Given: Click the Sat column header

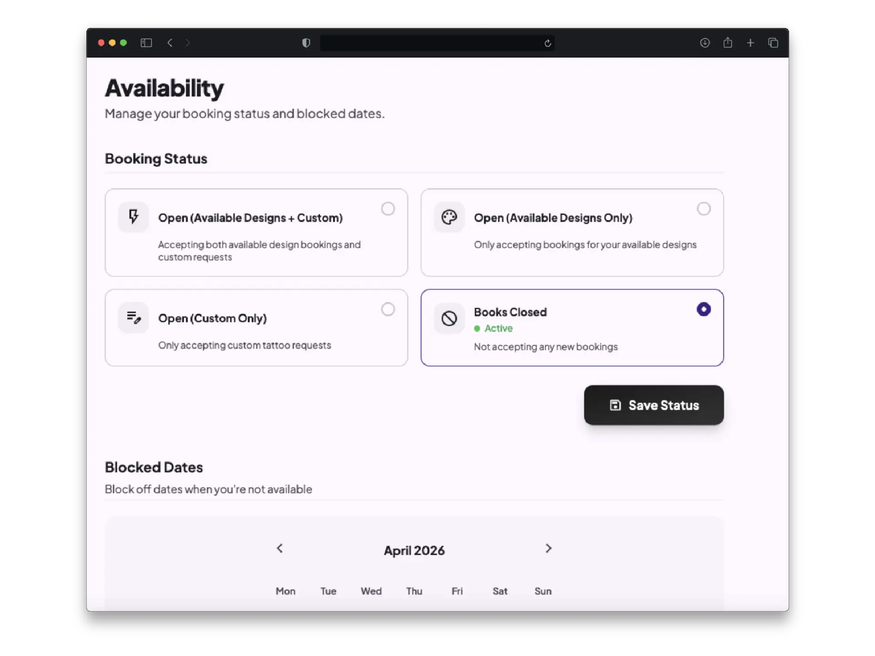Looking at the screenshot, I should (500, 591).
